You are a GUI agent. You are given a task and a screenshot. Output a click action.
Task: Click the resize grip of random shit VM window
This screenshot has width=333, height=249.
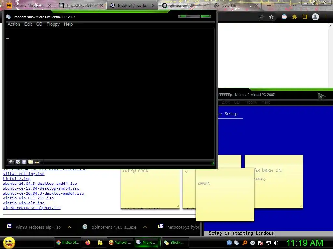[212, 163]
